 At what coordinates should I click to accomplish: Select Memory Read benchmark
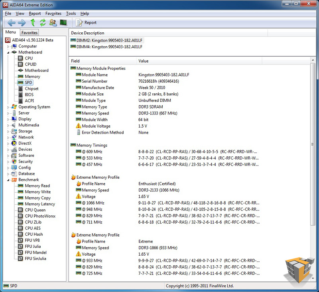tap(37, 186)
